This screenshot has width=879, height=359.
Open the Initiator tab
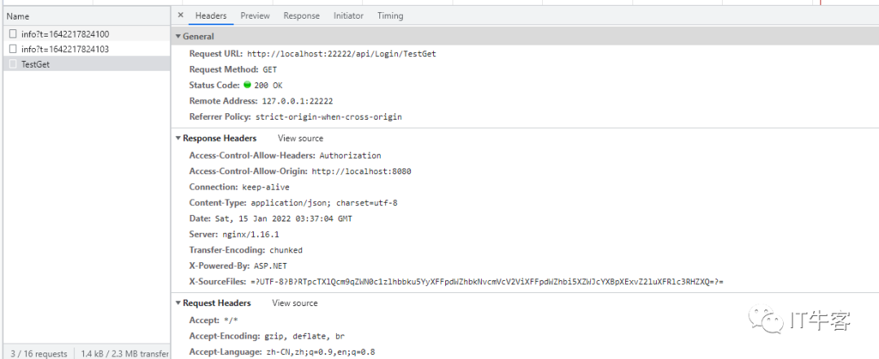tap(348, 15)
